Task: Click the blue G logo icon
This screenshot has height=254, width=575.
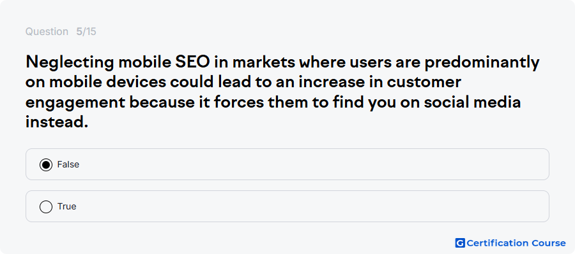Action: 460,243
